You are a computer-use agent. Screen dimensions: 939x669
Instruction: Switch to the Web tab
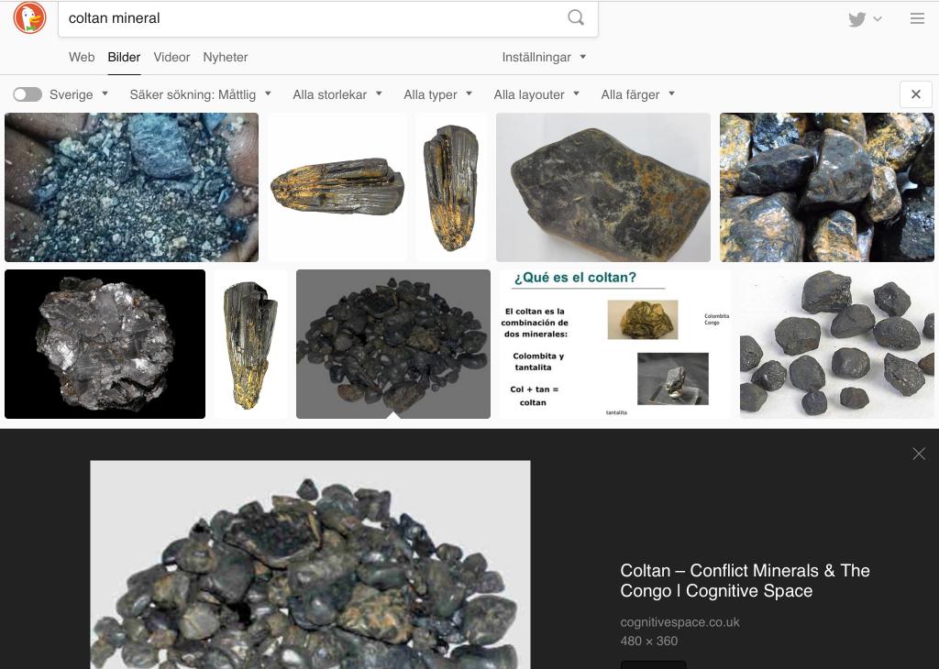click(82, 57)
